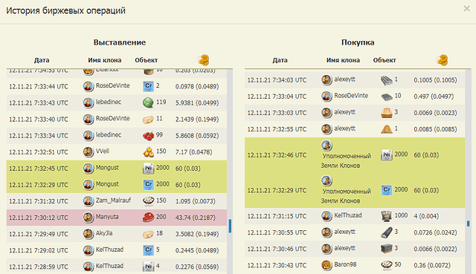Open clone profile lebedinec at 7:33:43

point(109,102)
